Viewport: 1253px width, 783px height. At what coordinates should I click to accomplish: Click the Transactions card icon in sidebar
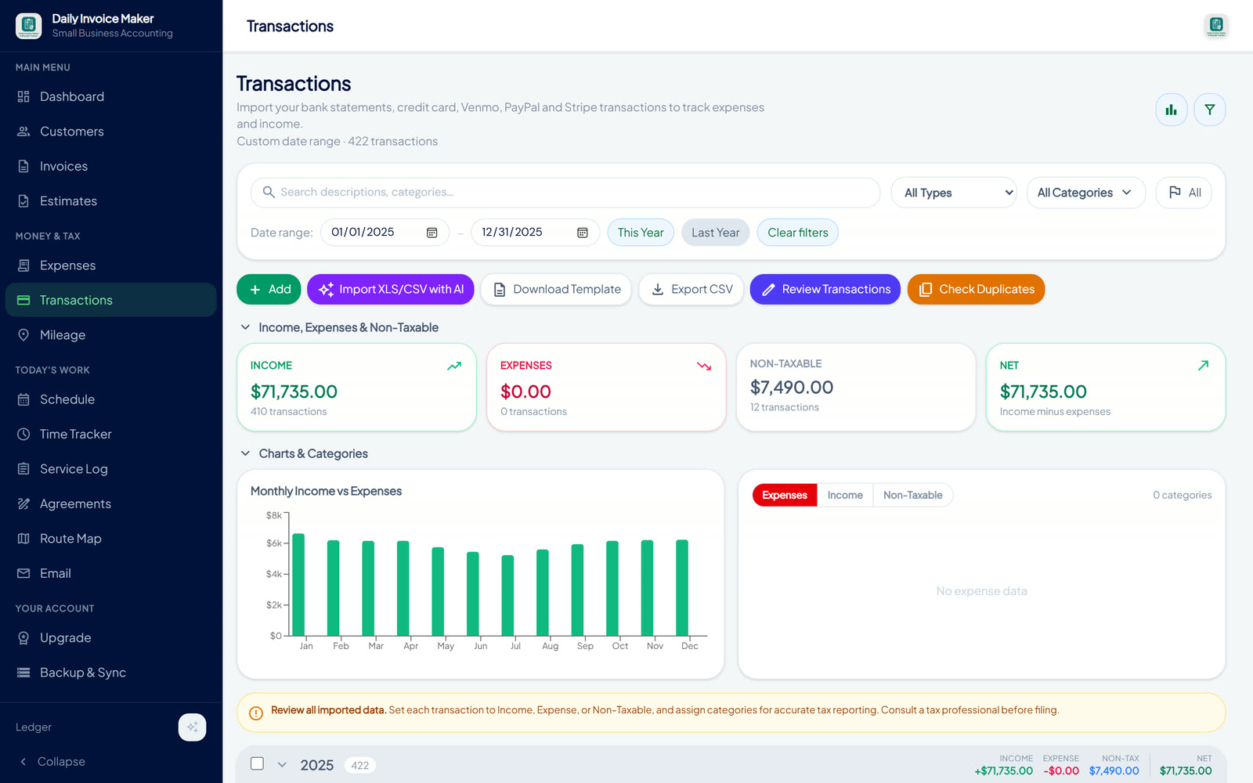[23, 300]
